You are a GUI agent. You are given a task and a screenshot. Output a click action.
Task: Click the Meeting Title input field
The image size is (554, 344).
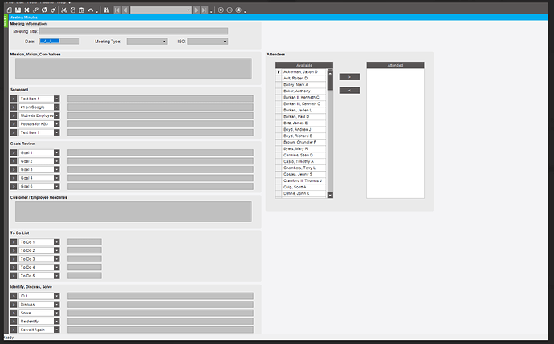(133, 31)
